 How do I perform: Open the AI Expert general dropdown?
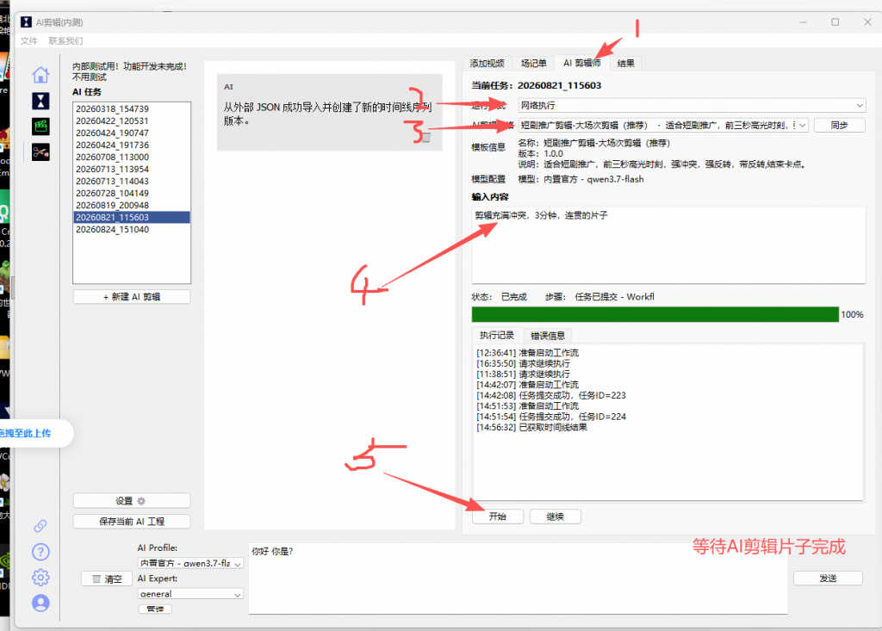190,594
